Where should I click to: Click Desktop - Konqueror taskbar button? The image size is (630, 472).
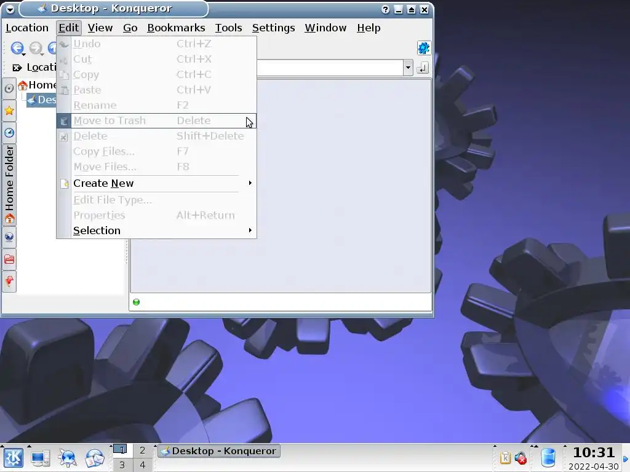[218, 451]
